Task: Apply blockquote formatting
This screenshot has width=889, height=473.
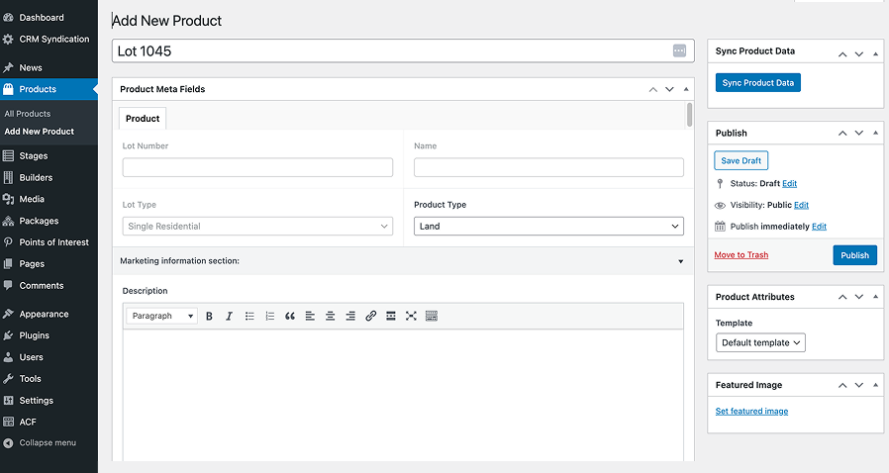Action: click(290, 316)
